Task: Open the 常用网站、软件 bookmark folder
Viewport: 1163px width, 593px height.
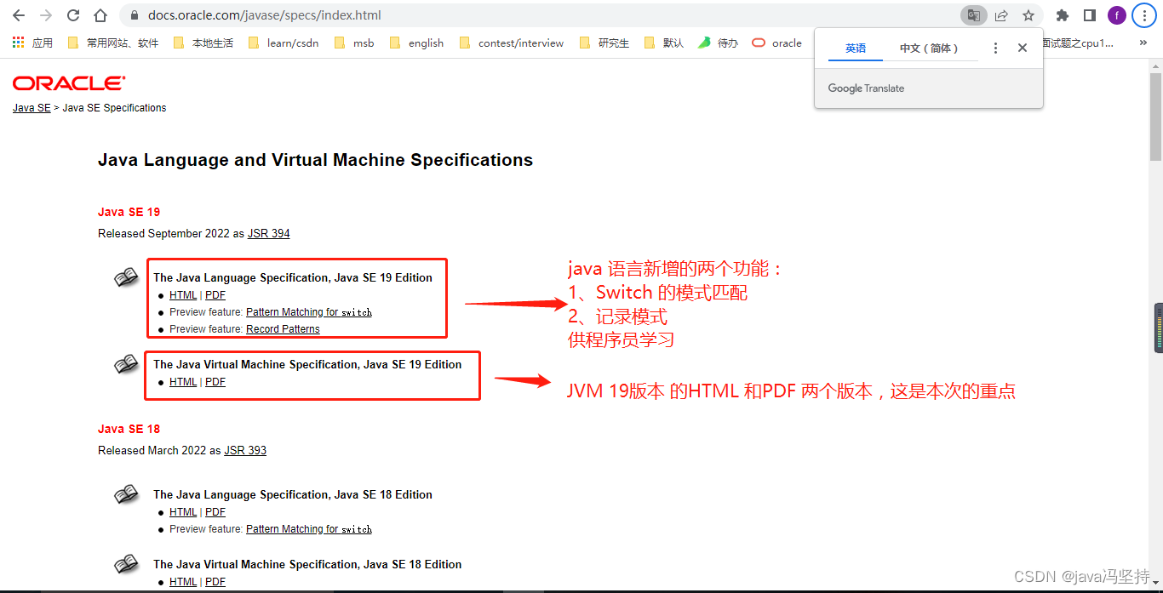Action: click(x=112, y=43)
